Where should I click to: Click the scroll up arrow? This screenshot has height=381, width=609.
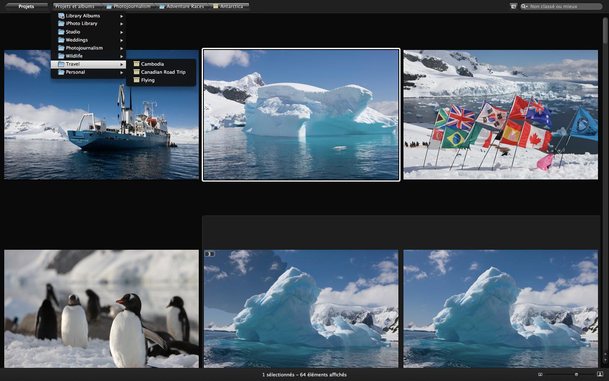[x=605, y=354]
